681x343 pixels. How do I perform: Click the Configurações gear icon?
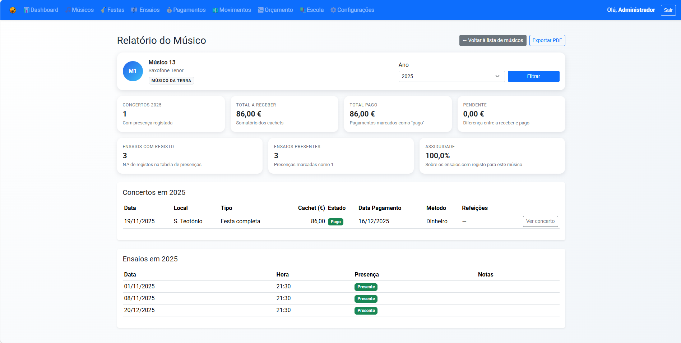pyautogui.click(x=333, y=10)
